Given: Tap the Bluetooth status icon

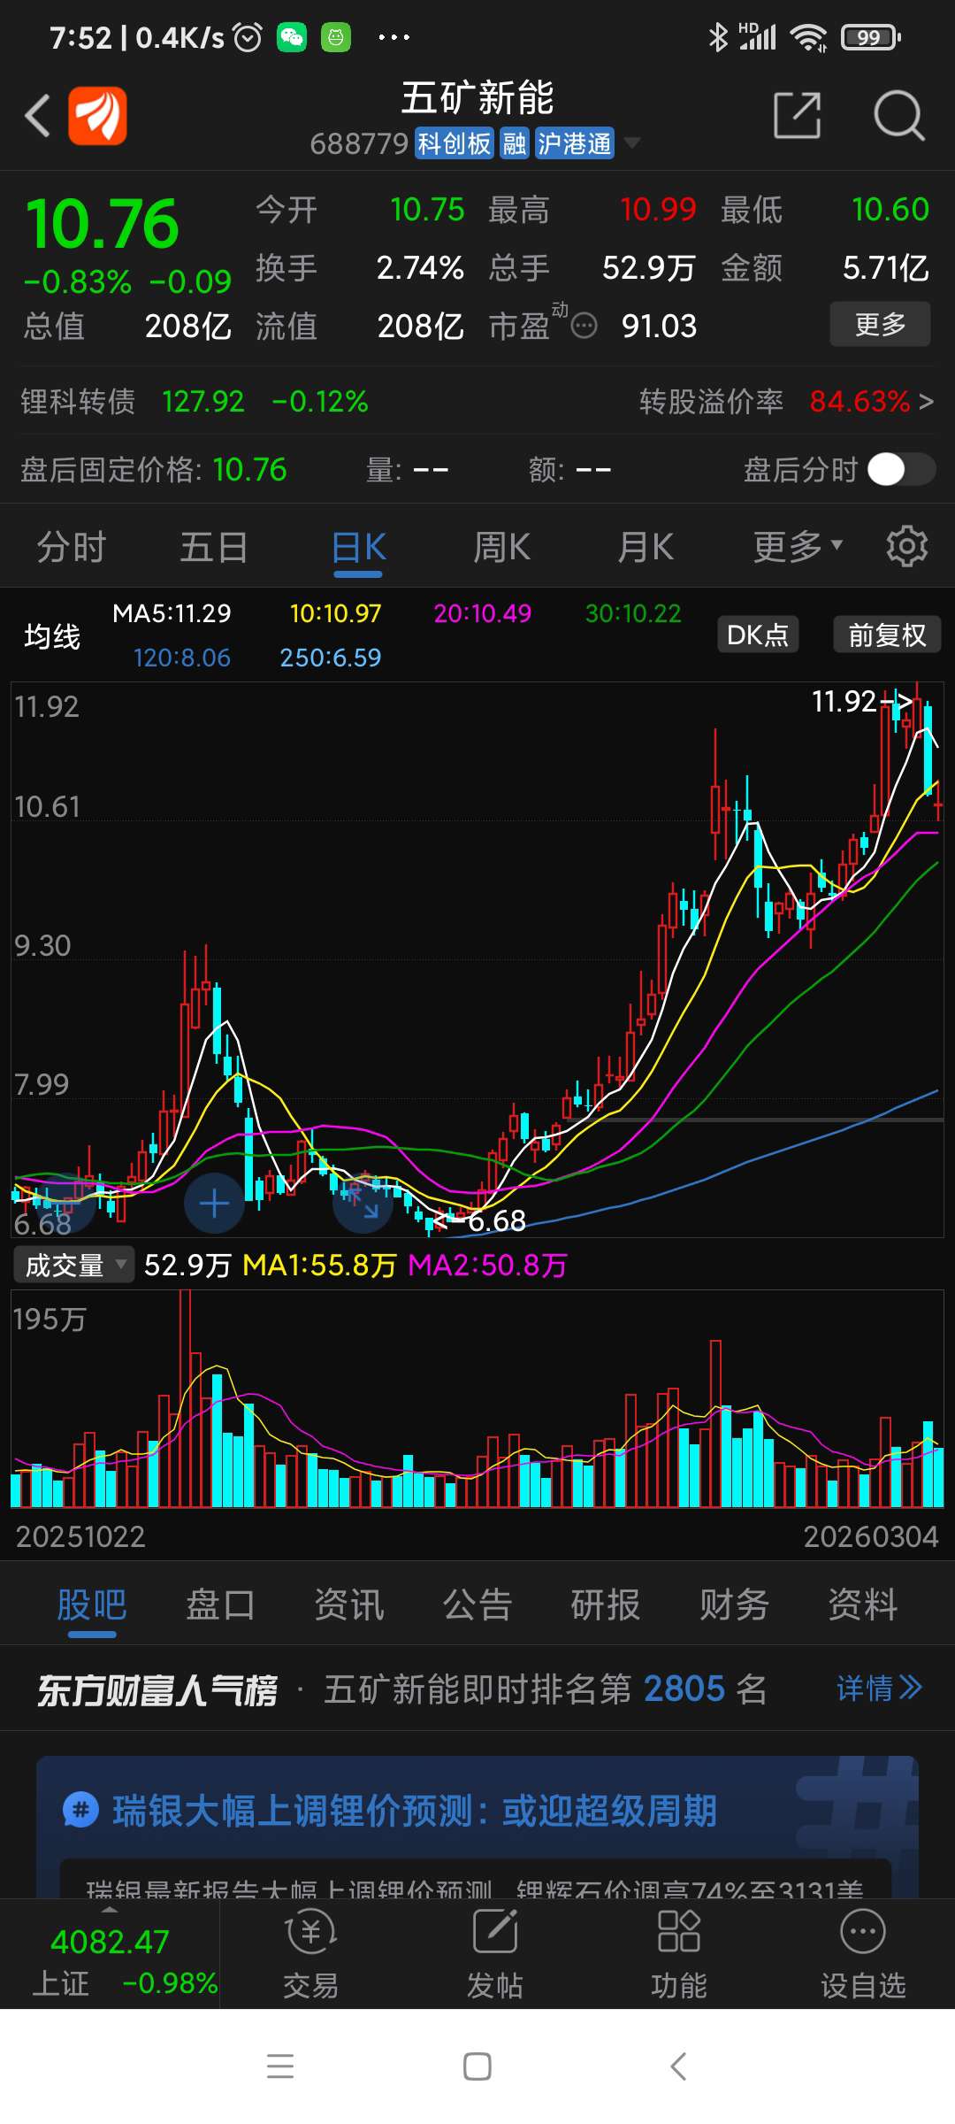Looking at the screenshot, I should coord(718,37).
